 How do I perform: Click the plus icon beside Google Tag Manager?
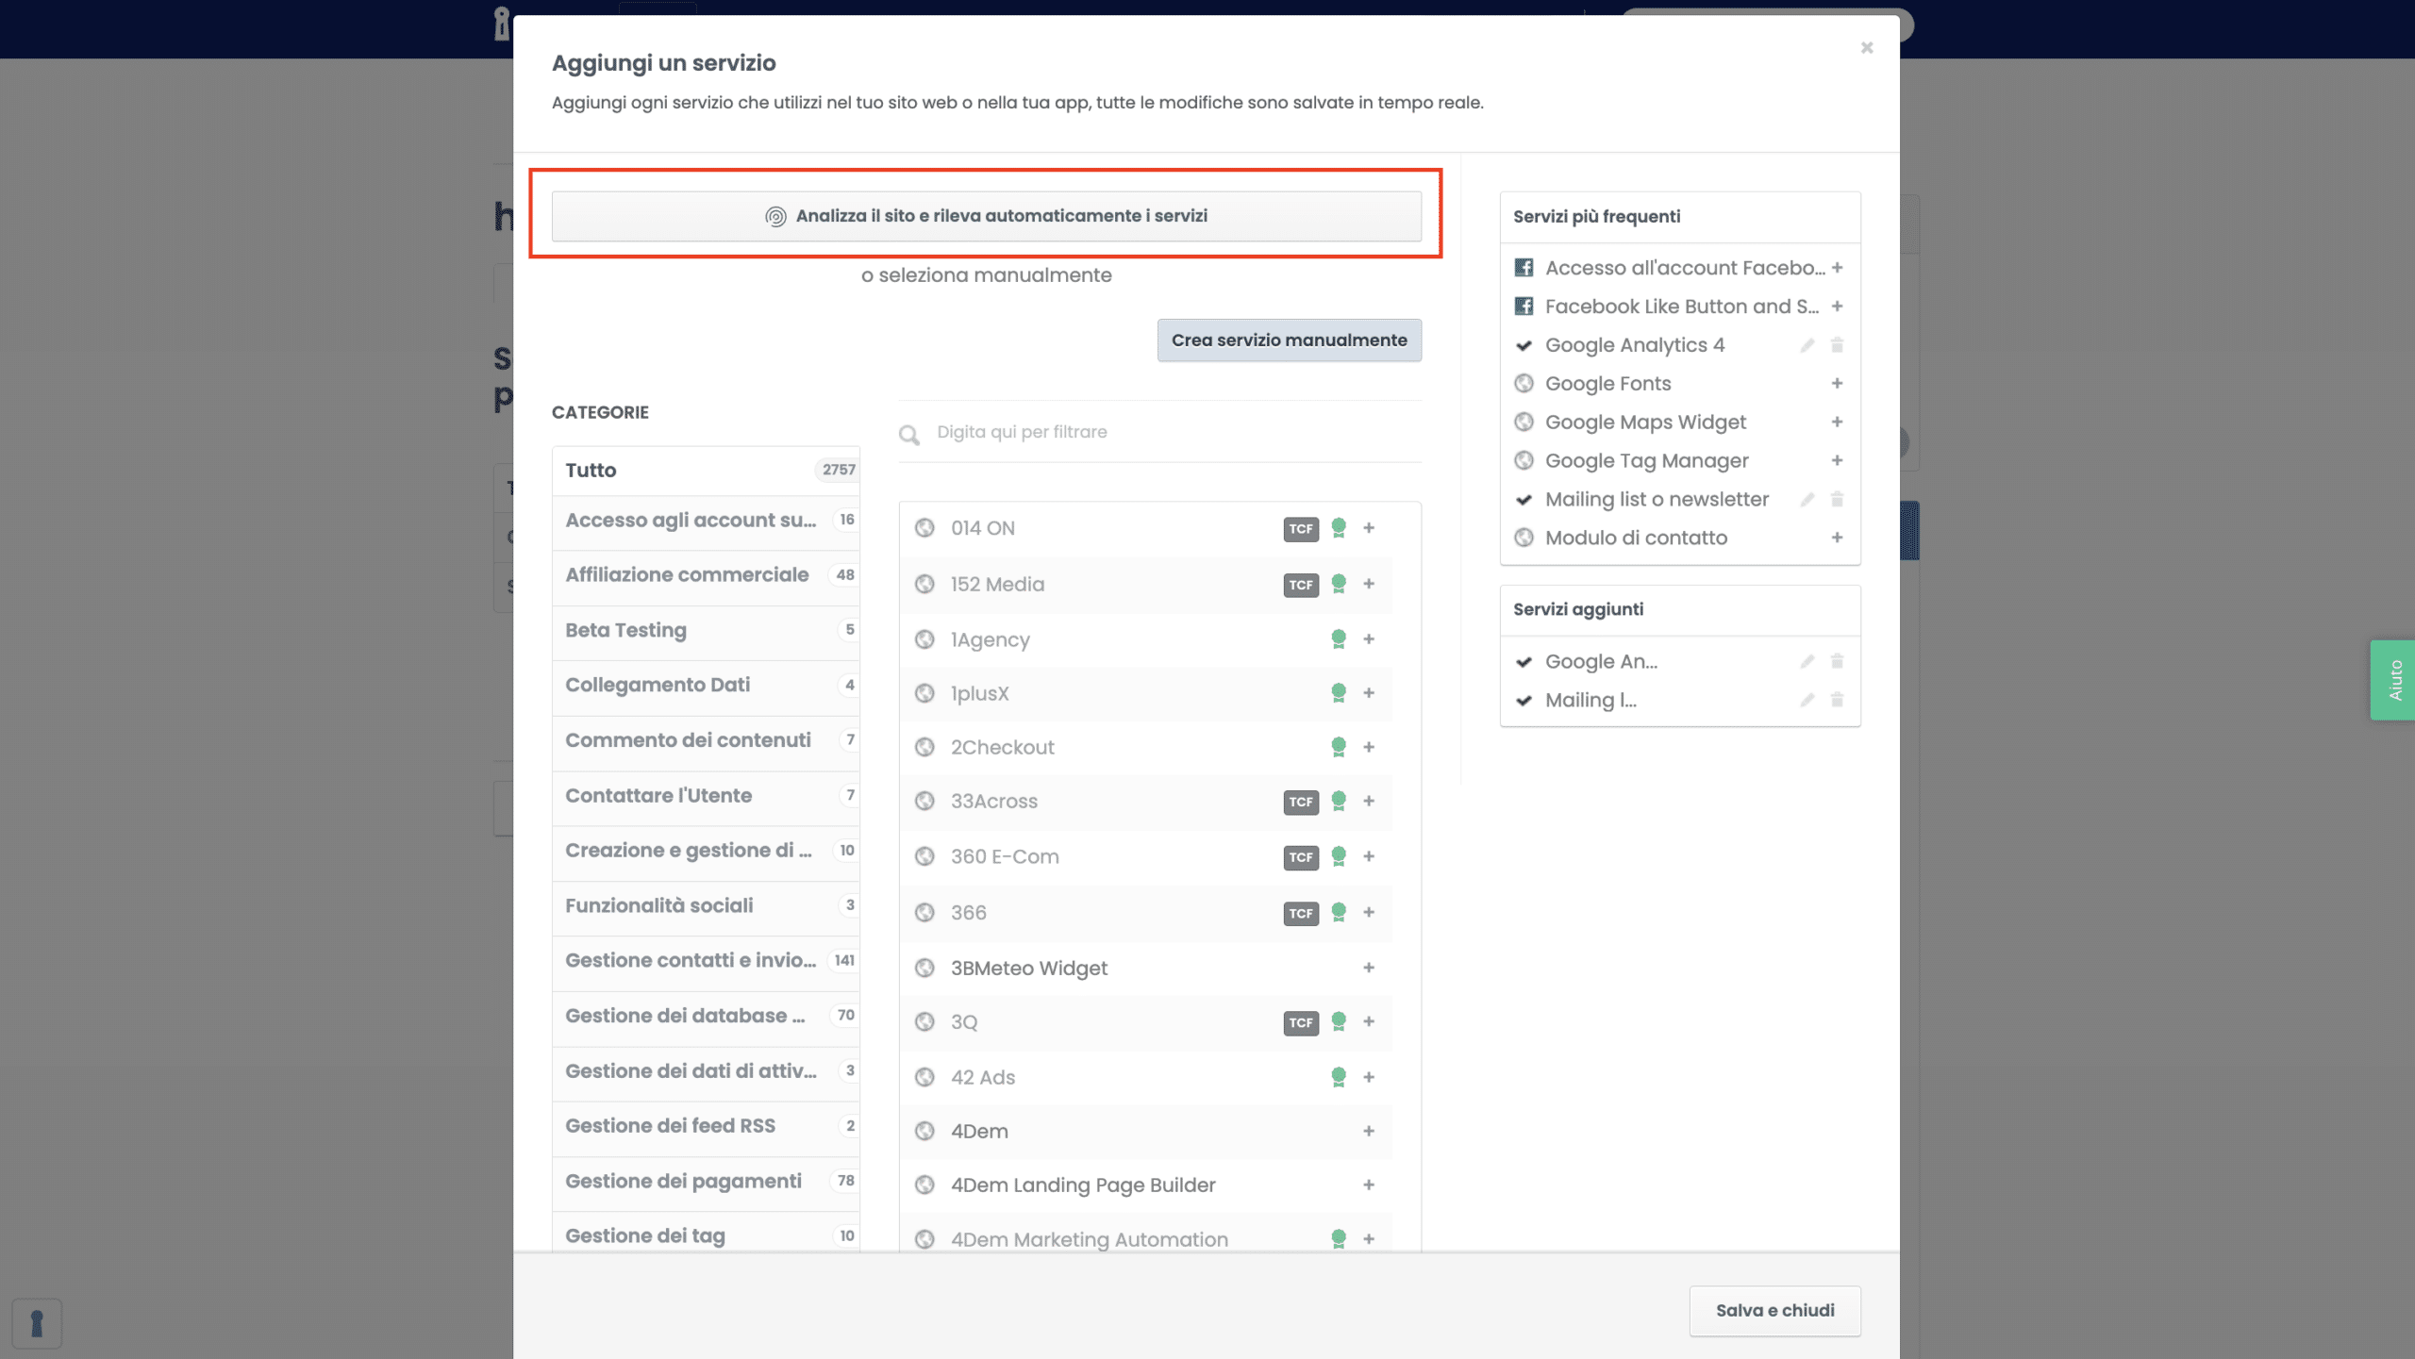coord(1837,460)
